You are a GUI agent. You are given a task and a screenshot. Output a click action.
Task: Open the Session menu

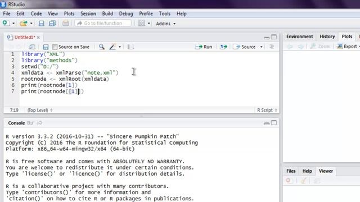click(88, 13)
